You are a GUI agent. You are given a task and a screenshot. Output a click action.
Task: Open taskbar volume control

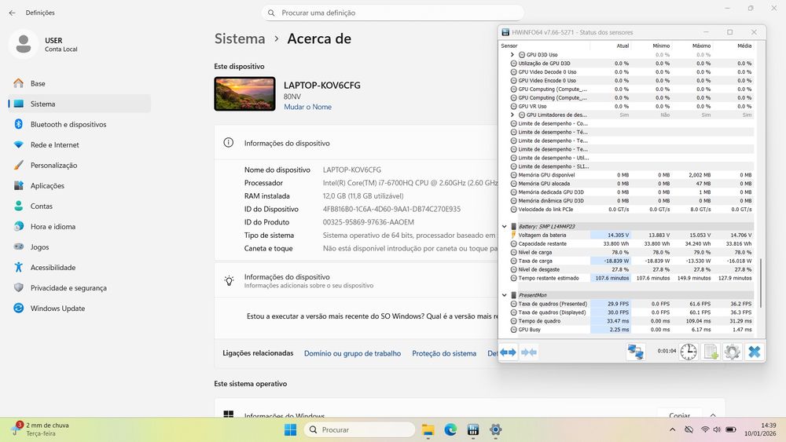717,429
